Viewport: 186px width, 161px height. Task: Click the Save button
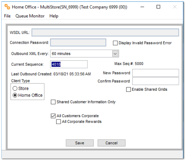click(80, 143)
